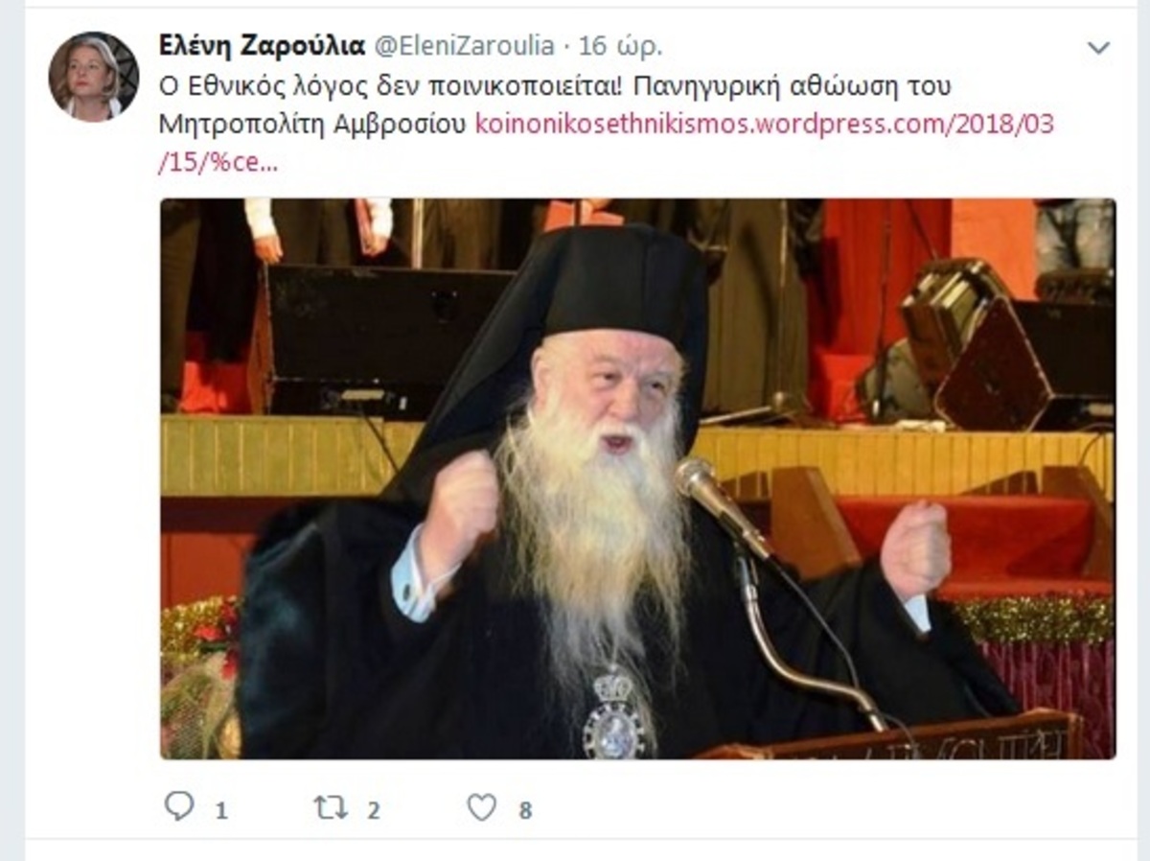This screenshot has width=1150, height=861.
Task: Like the tweet with the heart icon
Action: (x=482, y=807)
